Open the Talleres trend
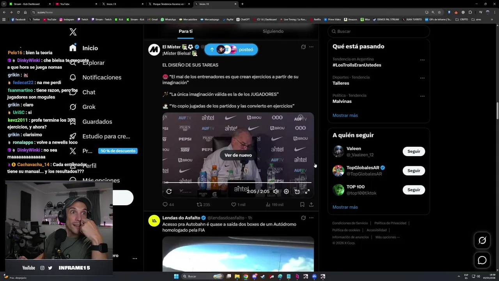 point(341,83)
